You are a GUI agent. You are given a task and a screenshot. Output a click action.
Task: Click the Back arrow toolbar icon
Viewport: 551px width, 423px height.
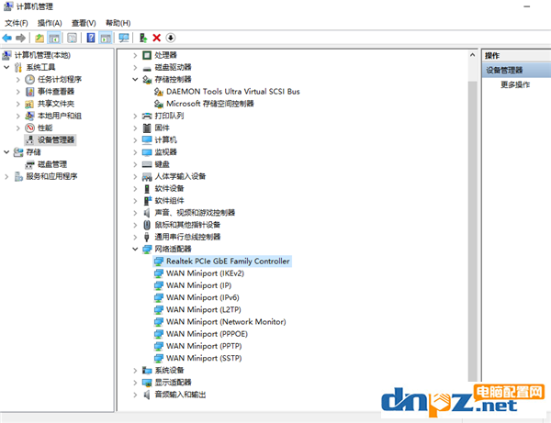(x=7, y=38)
